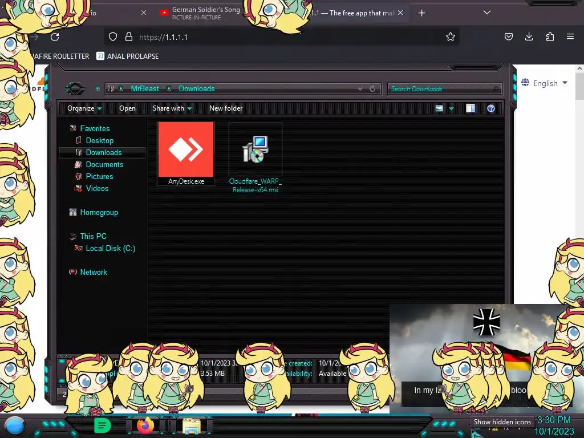584x438 pixels.
Task: Open Firefox downloads panel
Action: (x=529, y=36)
